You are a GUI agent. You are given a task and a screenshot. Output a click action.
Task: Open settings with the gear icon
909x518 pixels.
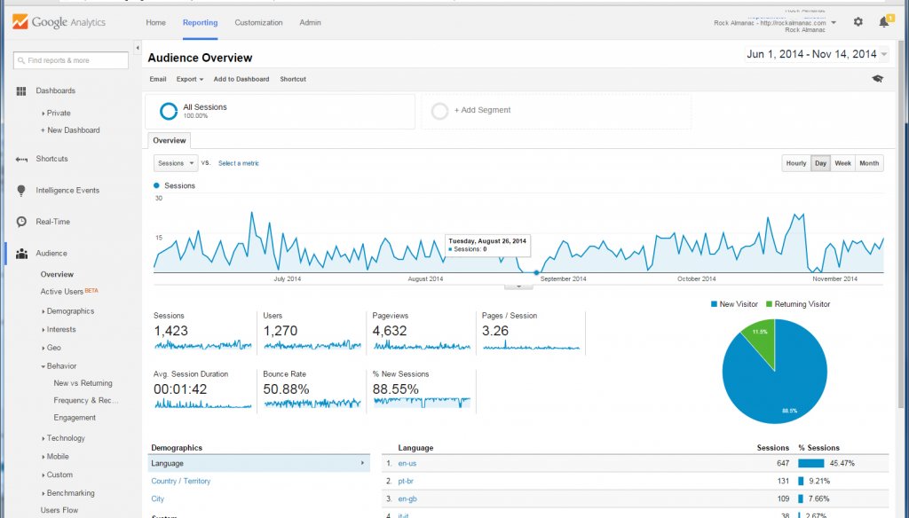tap(858, 22)
